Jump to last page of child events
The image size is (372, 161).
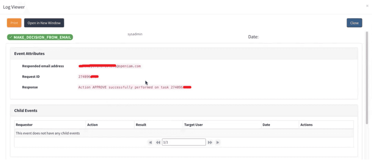pos(218,143)
